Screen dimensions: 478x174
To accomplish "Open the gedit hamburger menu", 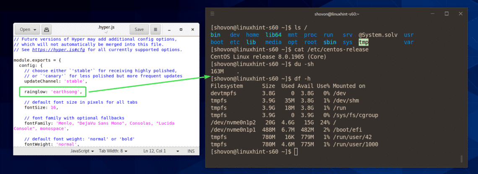I will coord(155,30).
